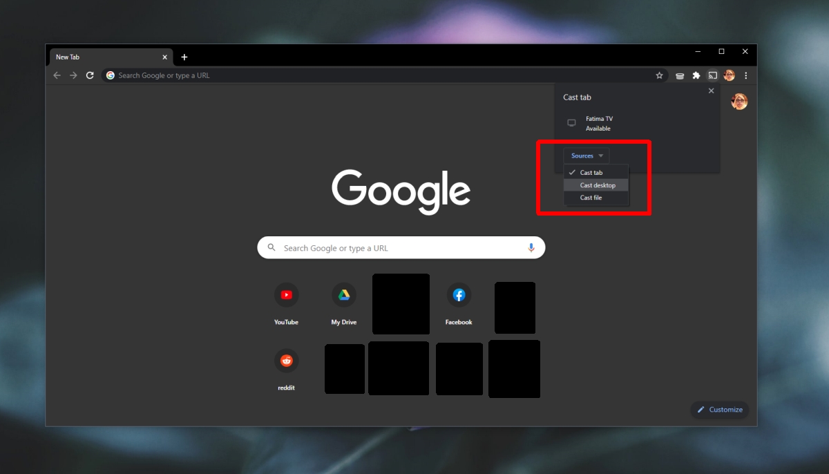Open the Chrome three-dot menu
Viewport: 829px width, 474px height.
click(746, 75)
